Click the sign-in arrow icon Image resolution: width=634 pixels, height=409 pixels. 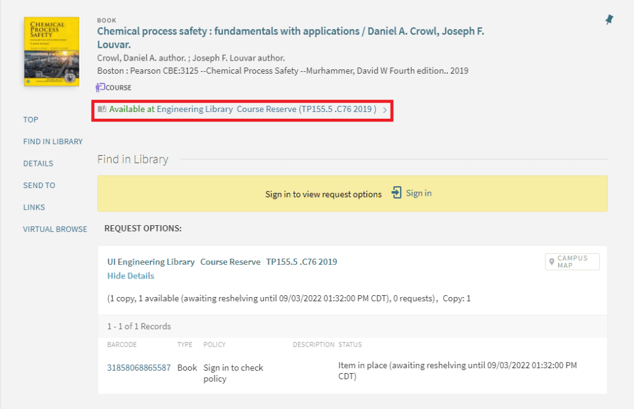tap(396, 192)
